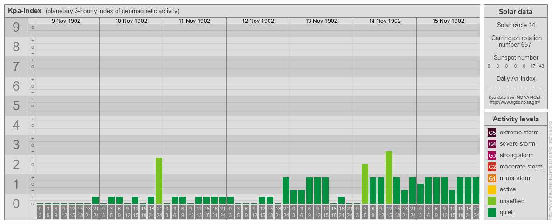Click the unsettled bar for 10 Nov 21-24h
This screenshot has height=224, width=552.
pyautogui.click(x=159, y=181)
